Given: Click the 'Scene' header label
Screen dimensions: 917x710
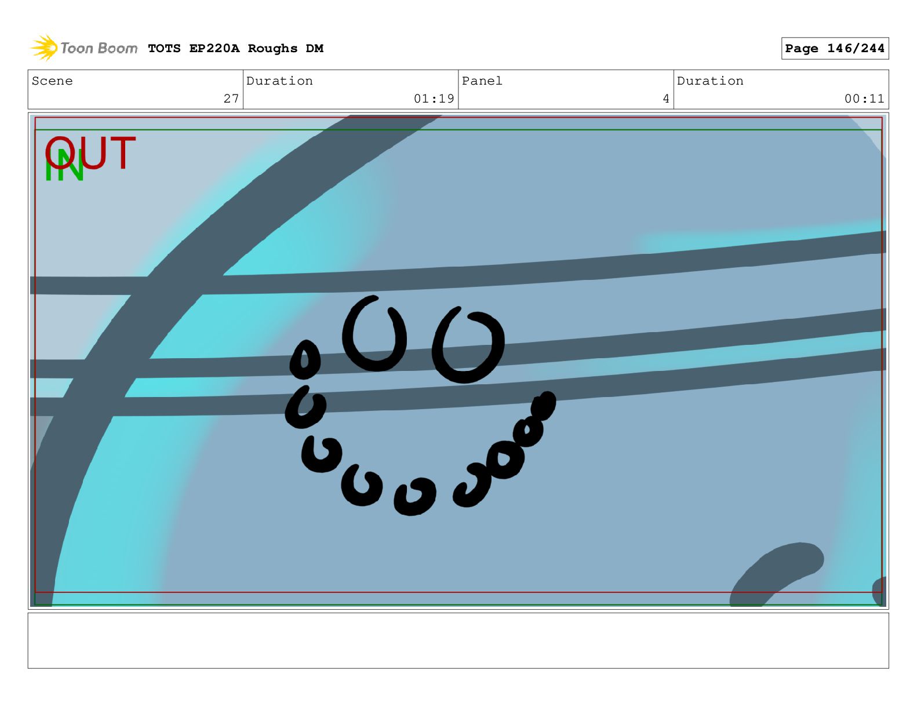Looking at the screenshot, I should [52, 81].
